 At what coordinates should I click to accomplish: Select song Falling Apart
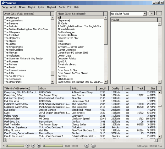(80, 116)
